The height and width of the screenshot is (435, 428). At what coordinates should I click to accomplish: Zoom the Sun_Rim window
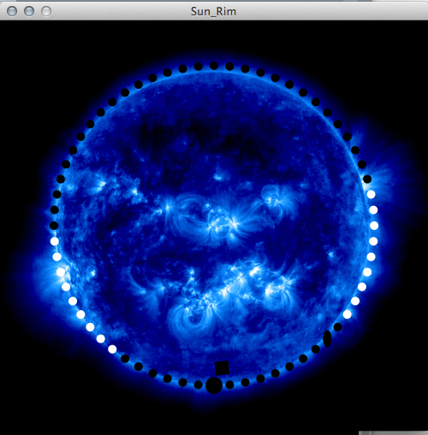[46, 11]
